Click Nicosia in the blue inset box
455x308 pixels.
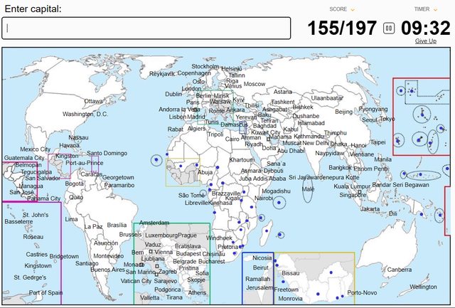click(262, 257)
